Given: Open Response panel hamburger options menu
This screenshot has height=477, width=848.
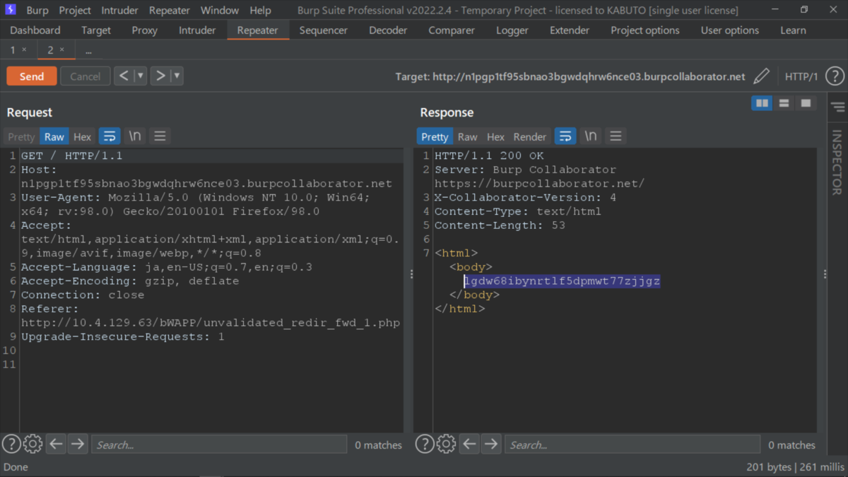Looking at the screenshot, I should coord(616,136).
